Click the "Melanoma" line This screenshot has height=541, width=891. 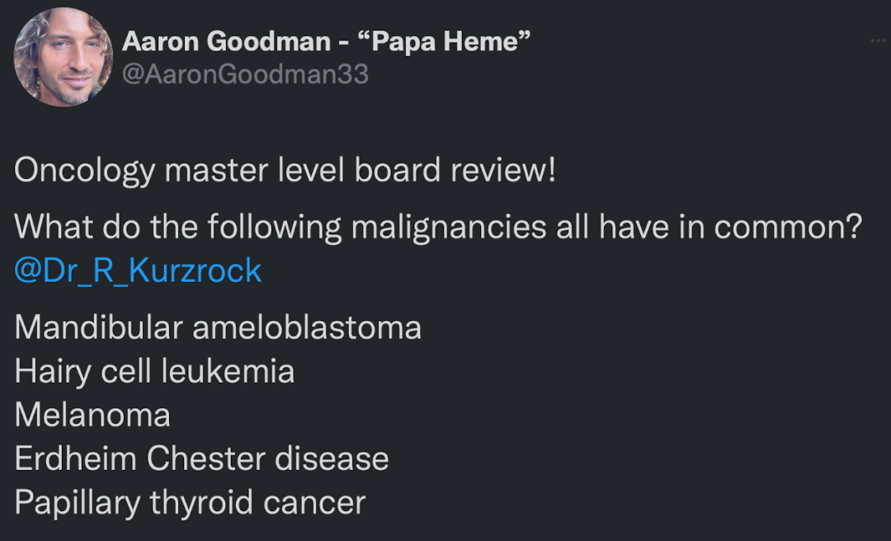(92, 415)
